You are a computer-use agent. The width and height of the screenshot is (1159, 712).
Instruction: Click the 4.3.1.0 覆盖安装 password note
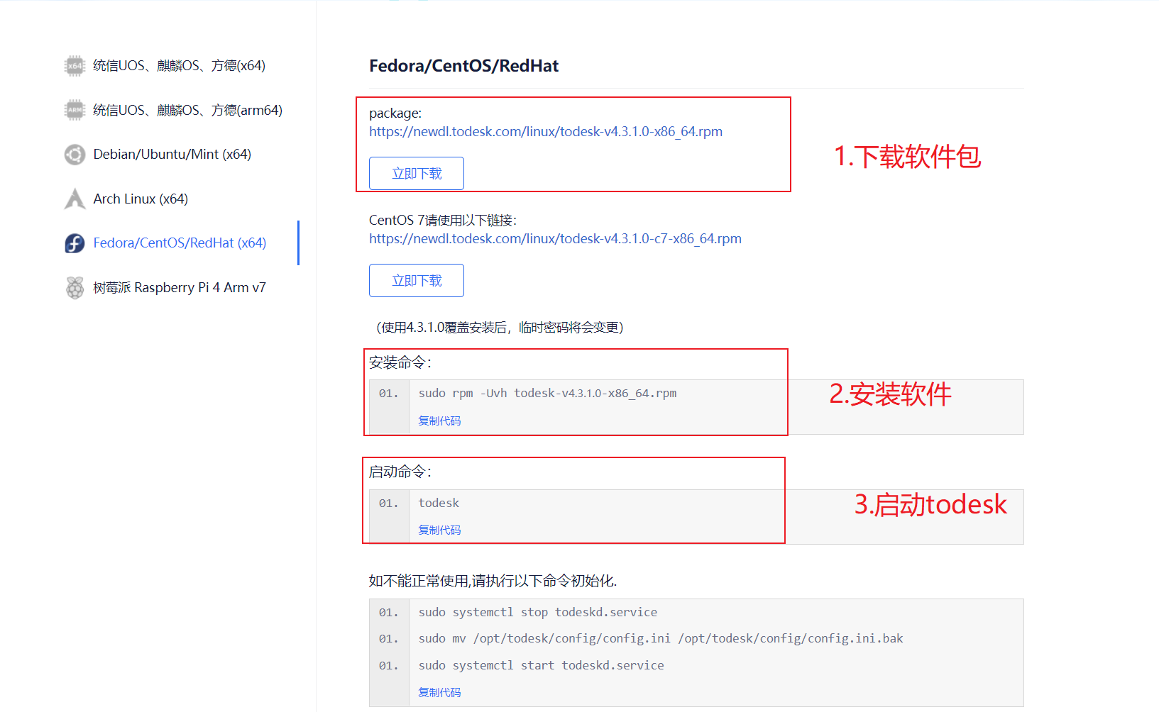point(500,327)
